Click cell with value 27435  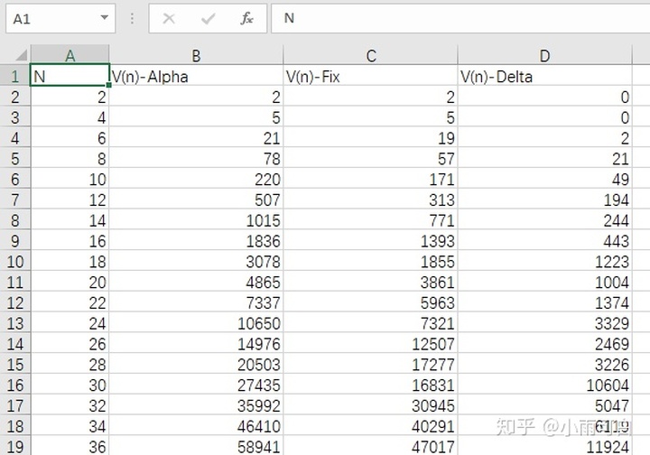pos(196,385)
